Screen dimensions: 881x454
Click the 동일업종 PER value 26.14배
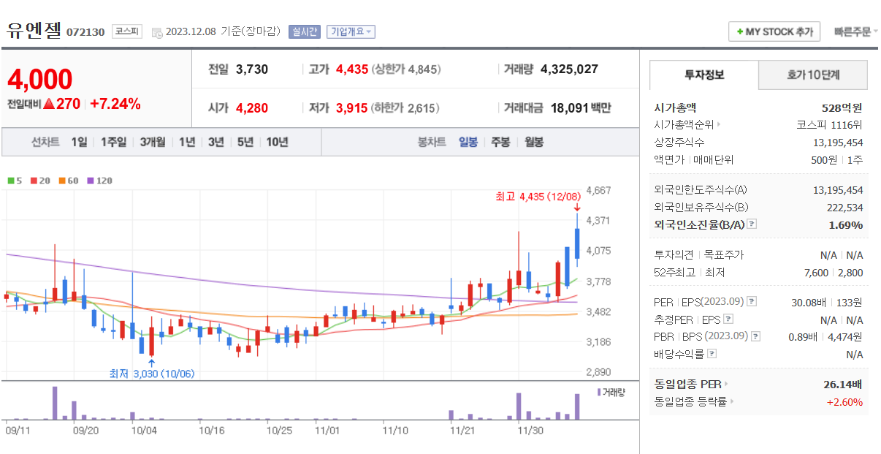843,384
